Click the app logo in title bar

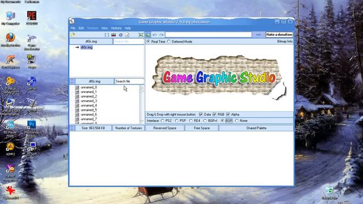72,22
